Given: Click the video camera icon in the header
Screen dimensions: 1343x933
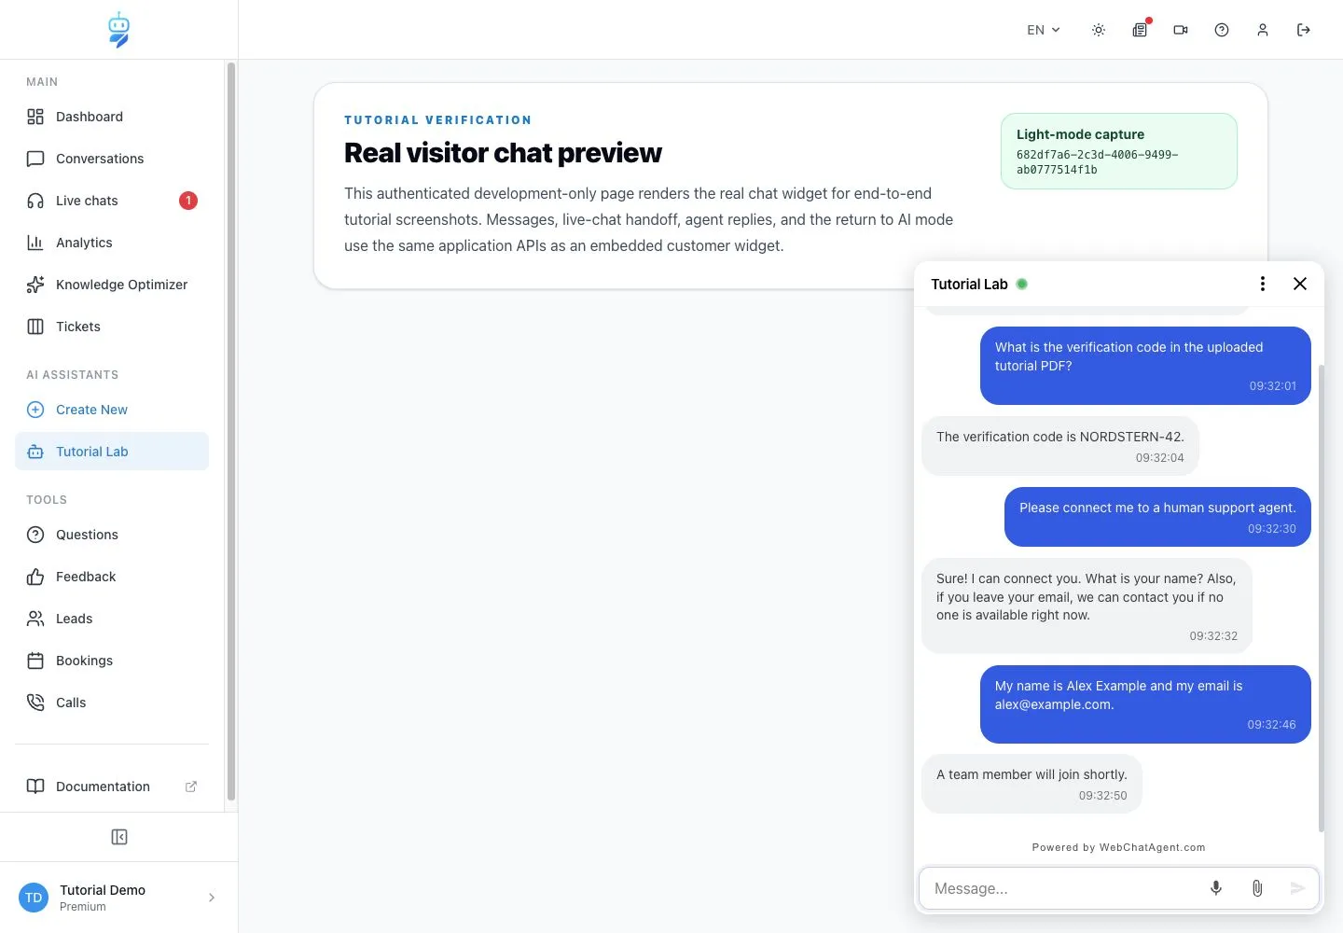Looking at the screenshot, I should [1181, 30].
